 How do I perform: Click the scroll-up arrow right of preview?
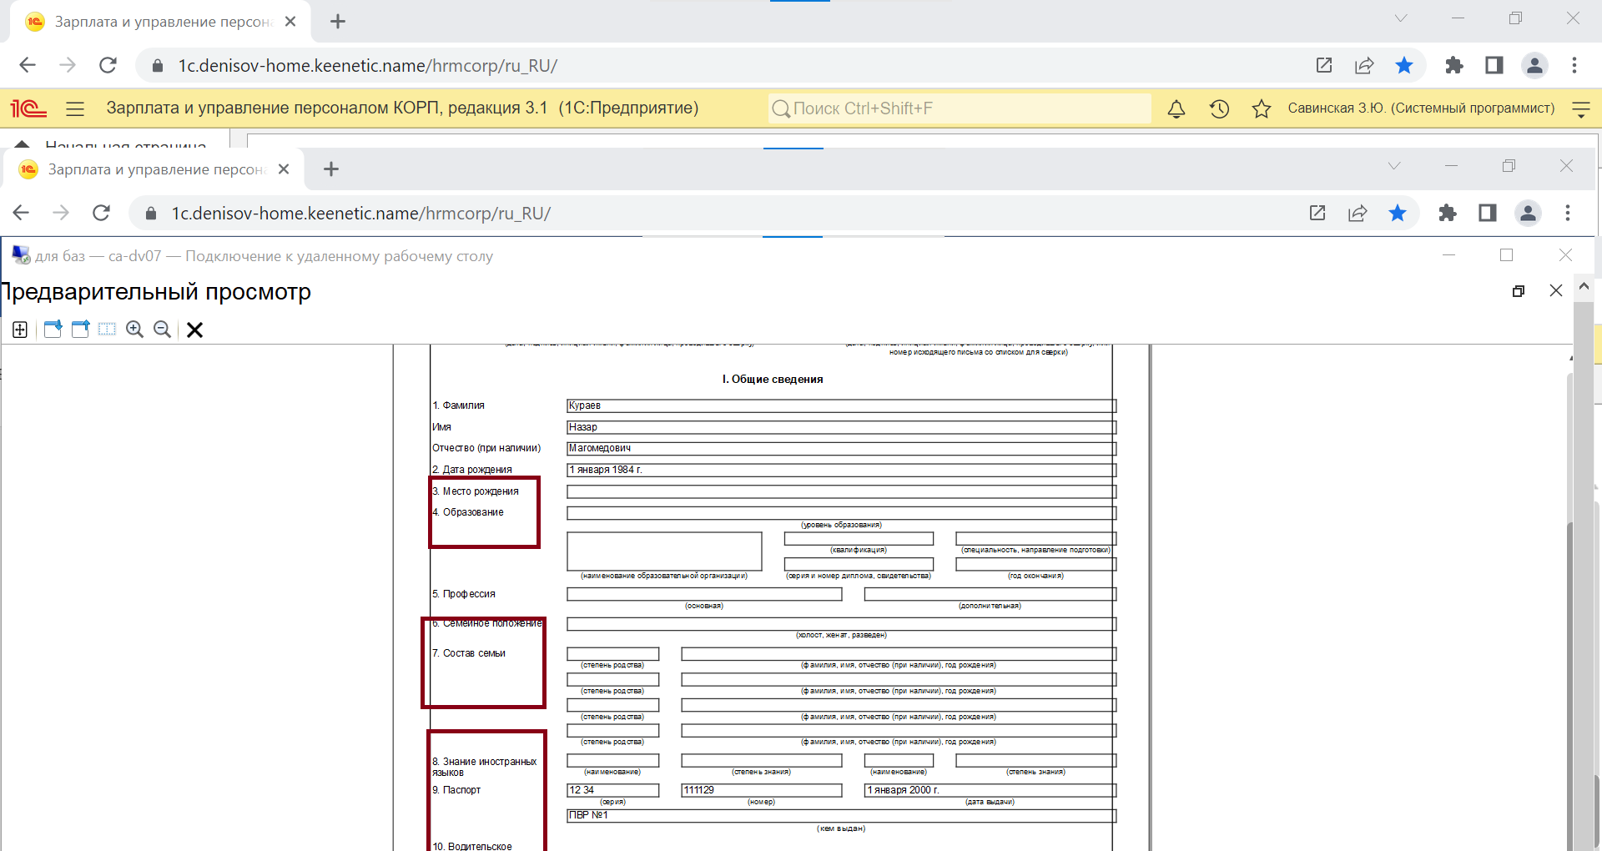1584,286
